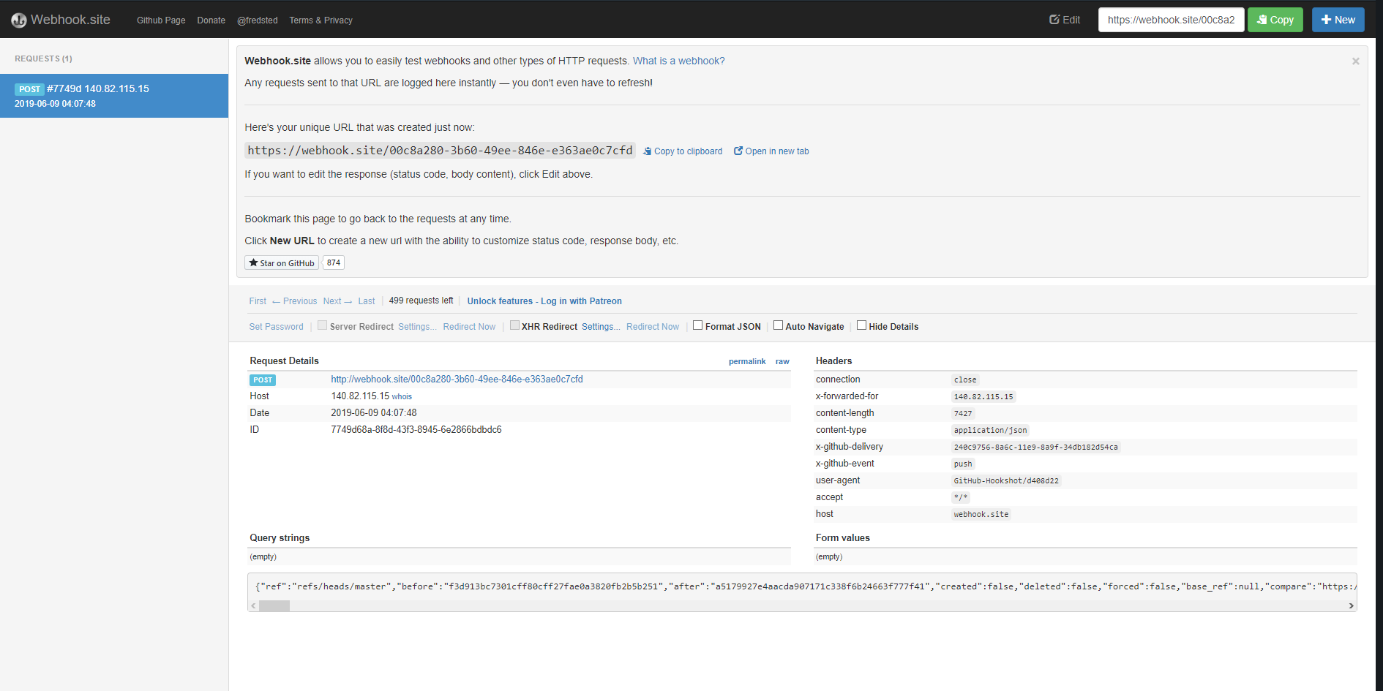Enable the Format JSON checkbox
1383x691 pixels.
[x=698, y=326]
